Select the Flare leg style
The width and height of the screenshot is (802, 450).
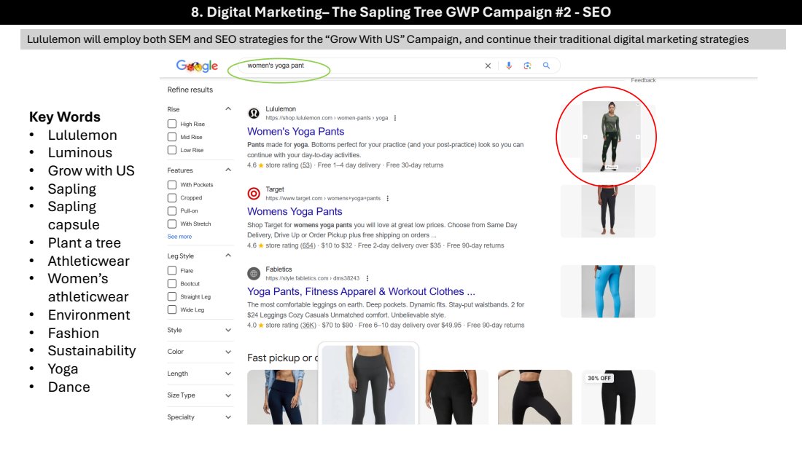pos(172,271)
